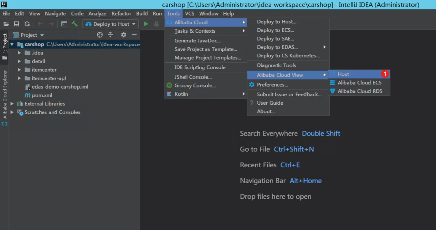
Task: Open the Build menu
Action: click(x=142, y=14)
